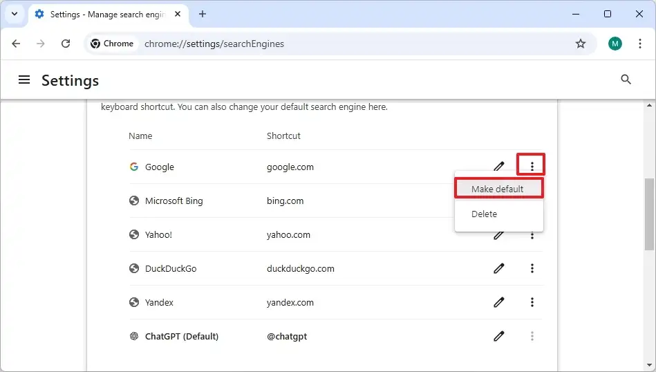Screen dimensions: 656x372
Task: Open more actions for Yandex
Action: [x=532, y=302]
